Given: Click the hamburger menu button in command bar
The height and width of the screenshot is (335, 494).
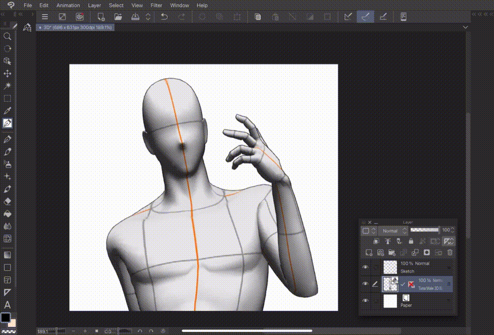Looking at the screenshot, I should (x=45, y=17).
